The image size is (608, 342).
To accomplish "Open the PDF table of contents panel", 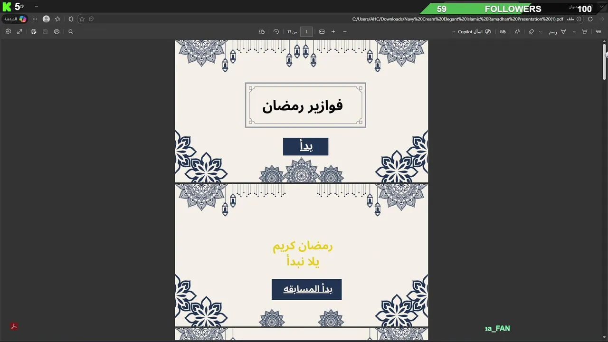I will pyautogui.click(x=598, y=31).
